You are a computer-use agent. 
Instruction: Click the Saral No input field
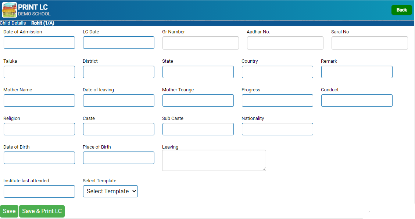(x=369, y=43)
